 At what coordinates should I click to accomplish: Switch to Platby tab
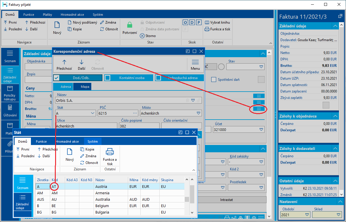coord(48,15)
